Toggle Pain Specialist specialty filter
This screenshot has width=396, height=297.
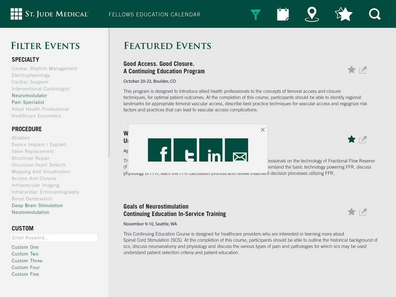28,102
